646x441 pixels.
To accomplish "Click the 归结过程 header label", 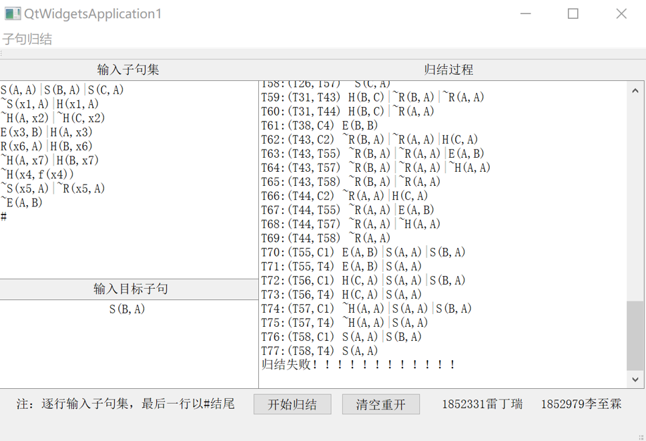I will coord(448,69).
